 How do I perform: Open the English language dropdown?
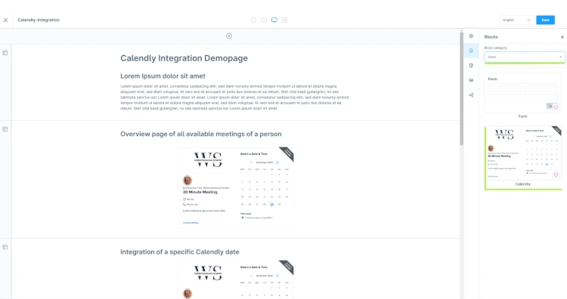pyautogui.click(x=516, y=20)
